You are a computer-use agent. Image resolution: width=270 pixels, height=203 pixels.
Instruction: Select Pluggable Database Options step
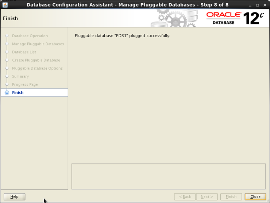[x=37, y=68]
